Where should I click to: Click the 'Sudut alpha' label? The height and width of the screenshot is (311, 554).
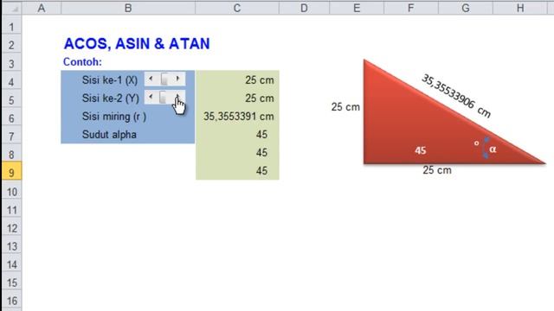coord(109,135)
